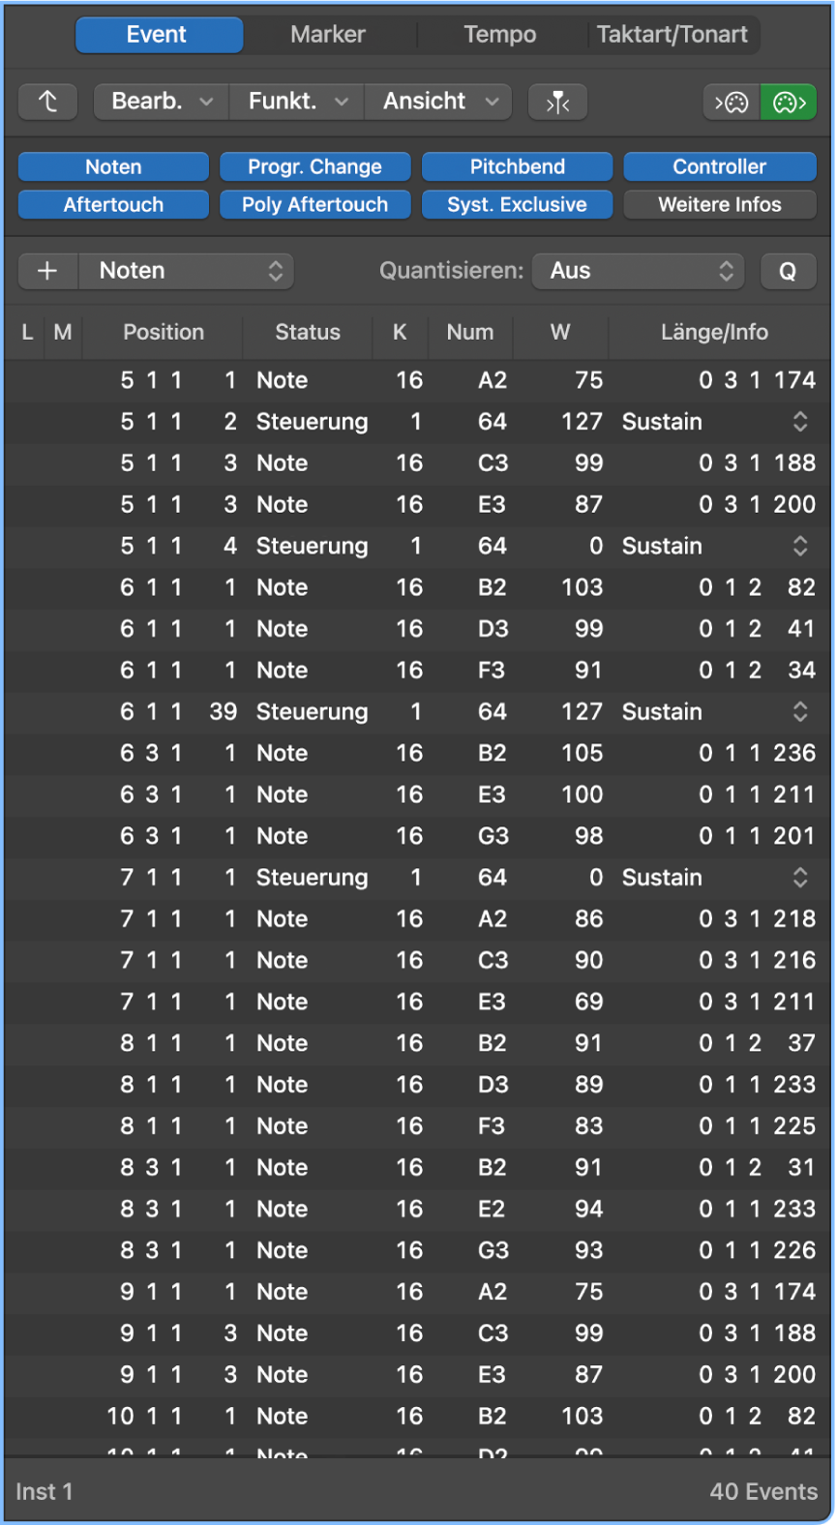Open the Funkt. menu
Screen dimensions: 837x1526
pyautogui.click(x=297, y=102)
